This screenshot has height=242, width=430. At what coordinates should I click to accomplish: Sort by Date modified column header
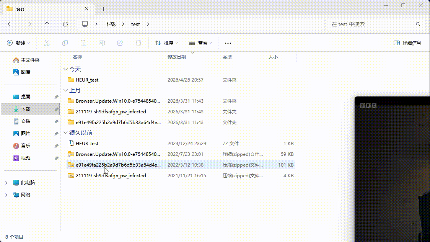pyautogui.click(x=177, y=57)
